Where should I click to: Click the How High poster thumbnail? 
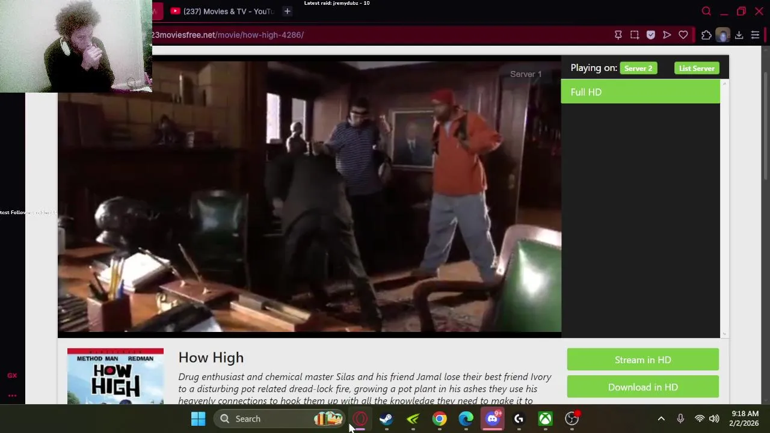[115, 376]
